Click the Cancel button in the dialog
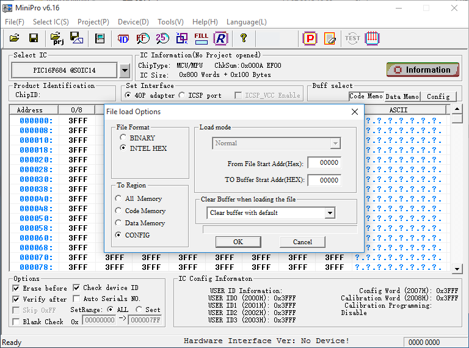This screenshot has width=469, height=348. (302, 242)
